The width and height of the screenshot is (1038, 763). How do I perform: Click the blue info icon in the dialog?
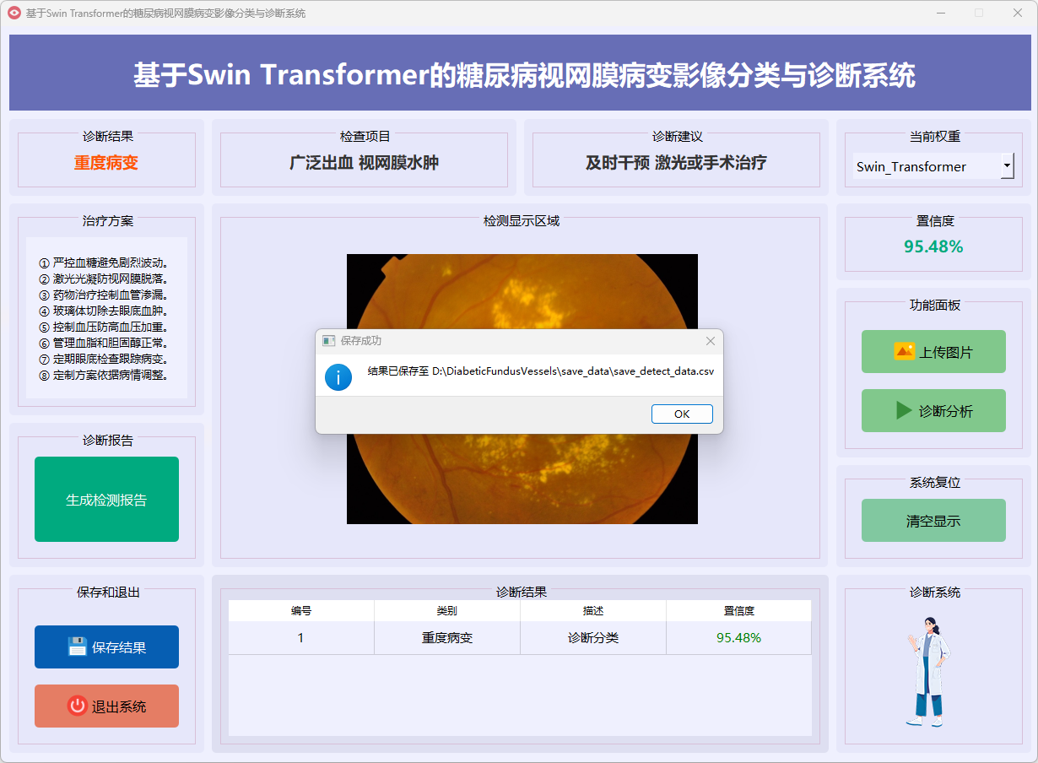pyautogui.click(x=338, y=377)
